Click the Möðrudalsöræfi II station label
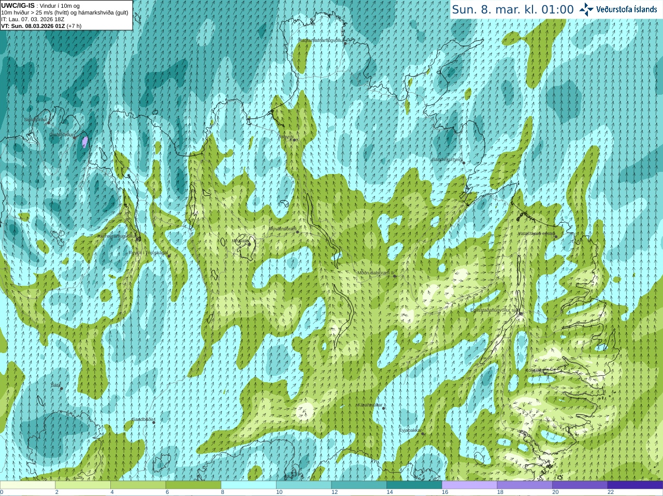This screenshot has height=496, width=663. (x=376, y=273)
